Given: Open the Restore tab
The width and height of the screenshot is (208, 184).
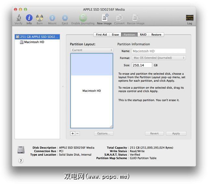Looking at the screenshot, I should tap(156, 35).
